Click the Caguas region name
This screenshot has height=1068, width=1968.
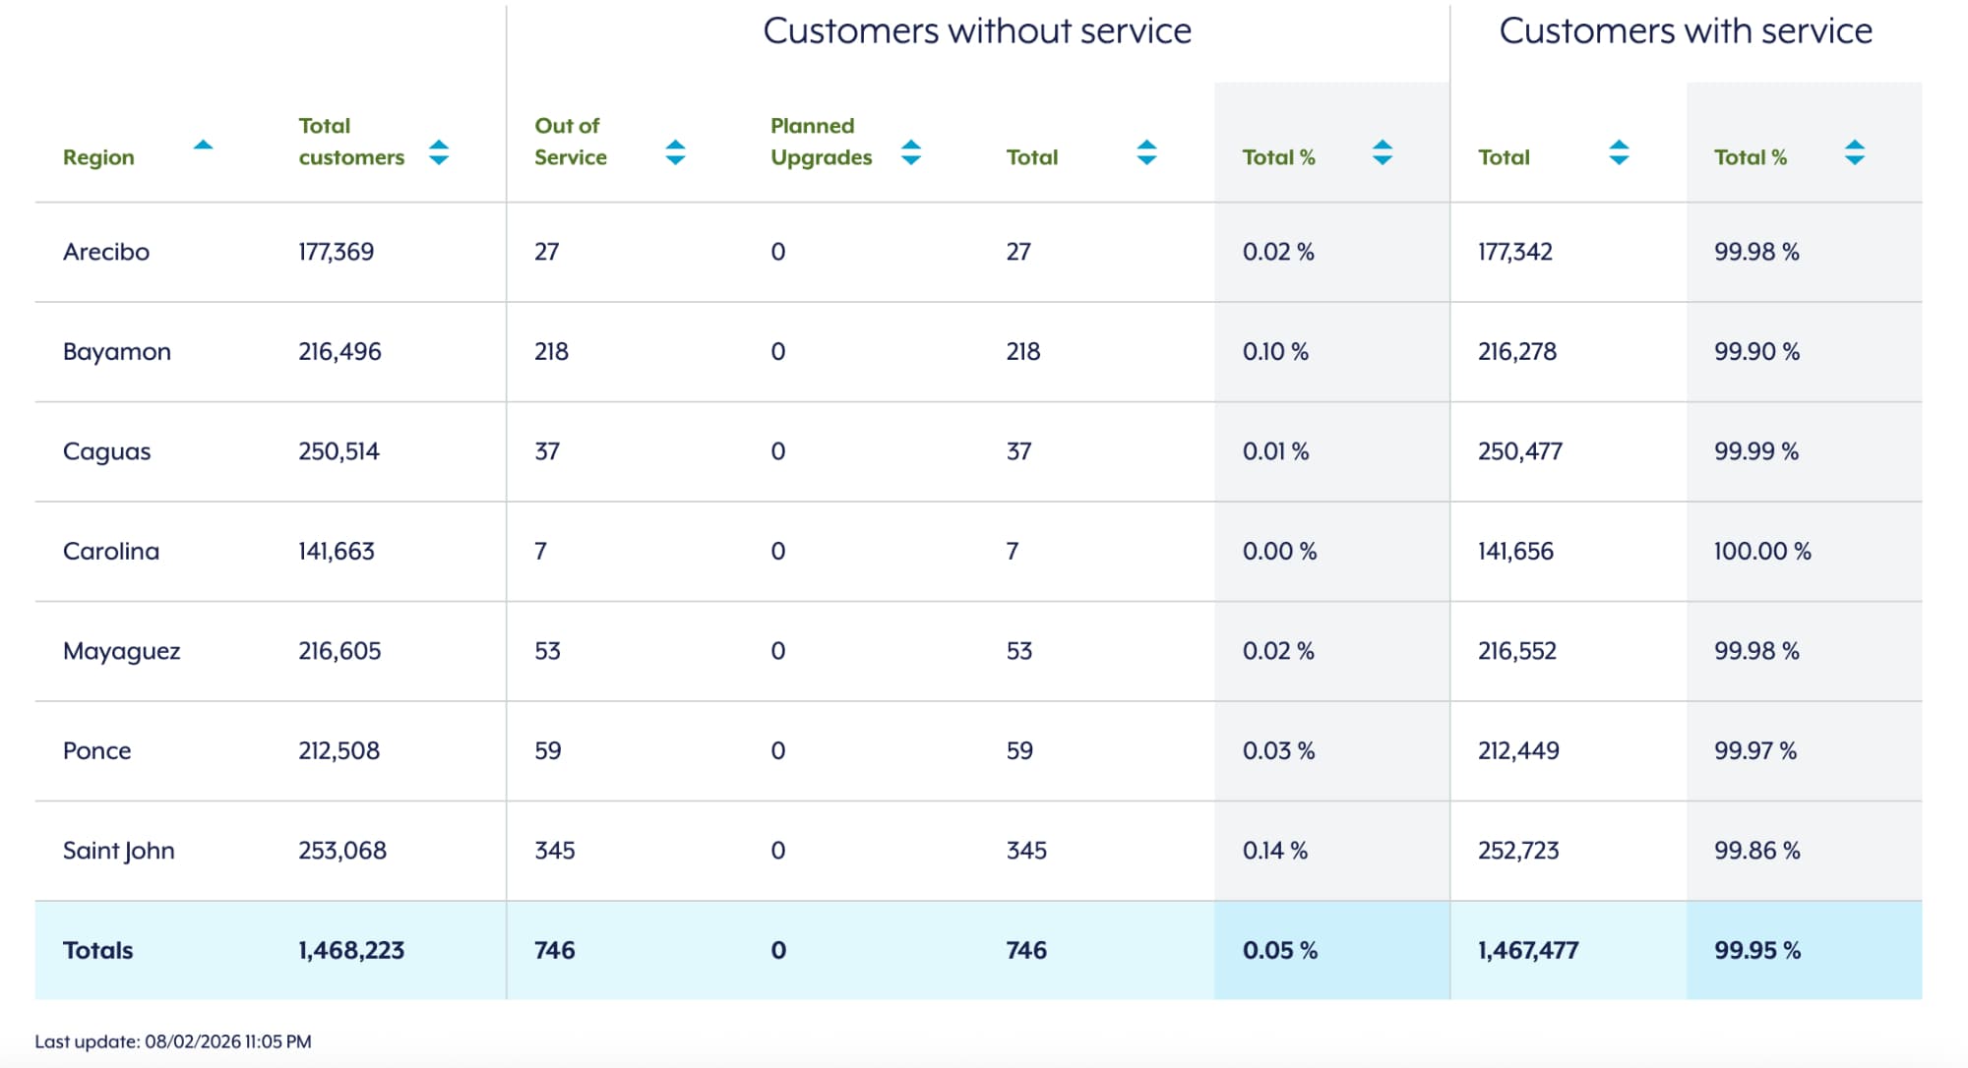pos(106,451)
